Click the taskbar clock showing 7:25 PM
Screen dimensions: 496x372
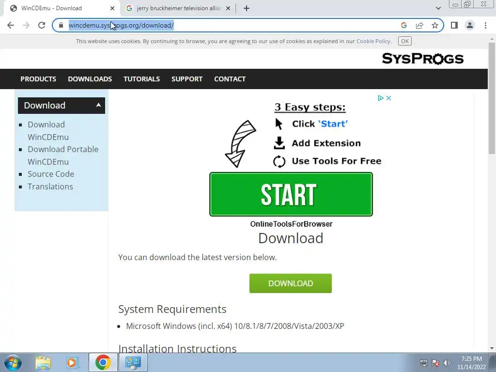coord(471,363)
